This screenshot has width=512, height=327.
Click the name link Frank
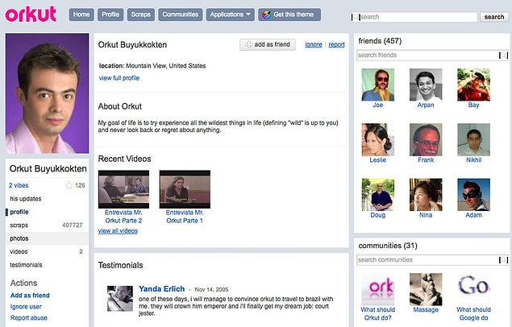tap(426, 160)
